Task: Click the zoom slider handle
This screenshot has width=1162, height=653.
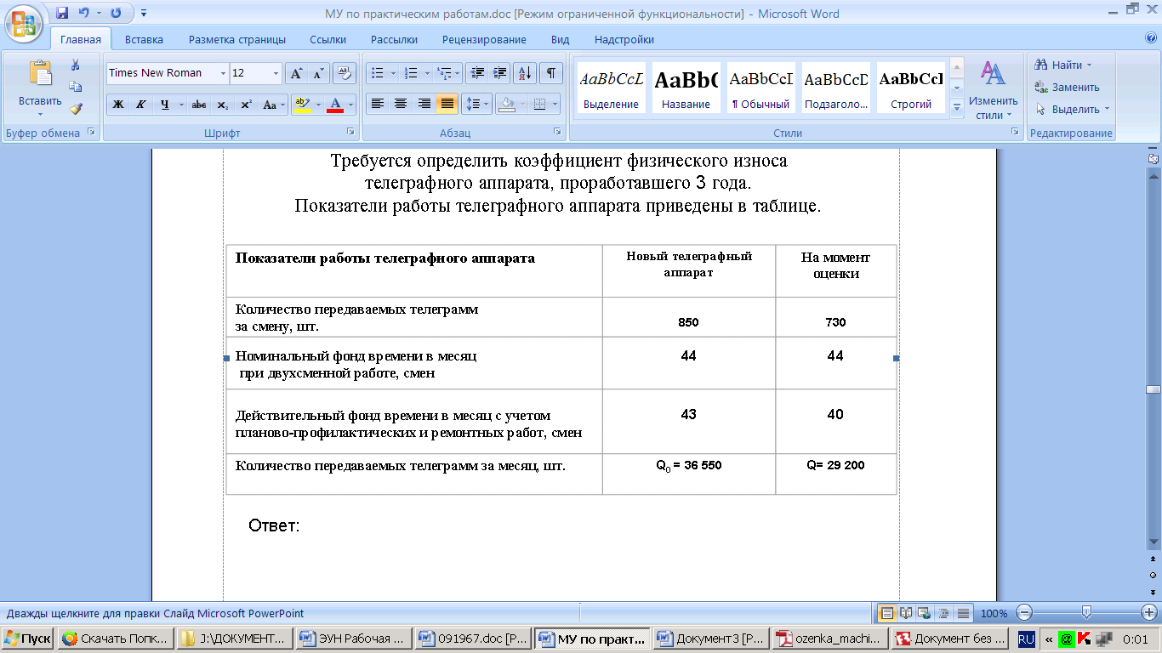Action: coord(1086,612)
